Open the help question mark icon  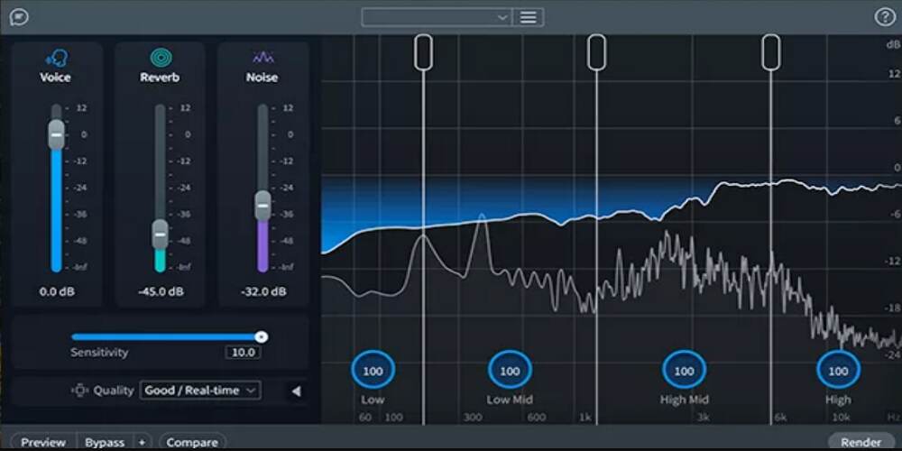(885, 17)
